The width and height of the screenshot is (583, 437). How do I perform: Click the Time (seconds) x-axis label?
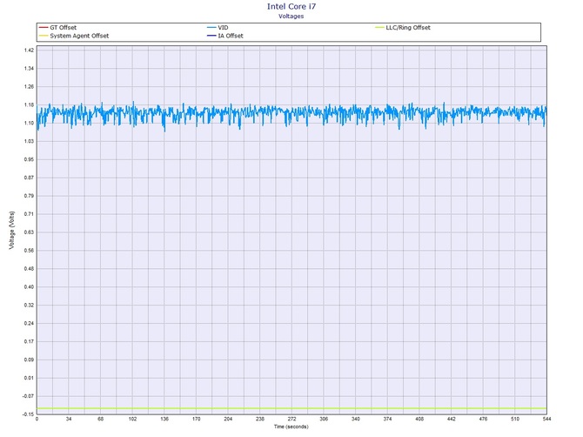[x=291, y=427]
